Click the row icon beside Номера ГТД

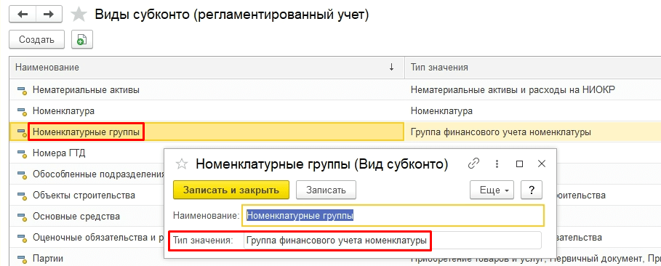(x=22, y=153)
